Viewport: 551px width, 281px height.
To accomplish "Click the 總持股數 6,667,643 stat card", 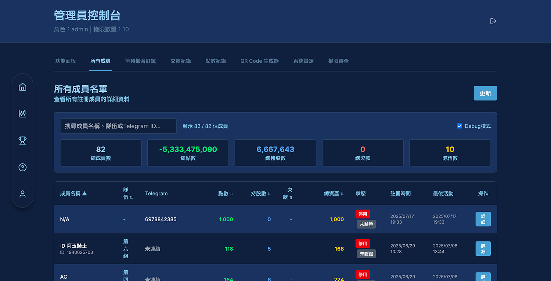I will [x=275, y=153].
